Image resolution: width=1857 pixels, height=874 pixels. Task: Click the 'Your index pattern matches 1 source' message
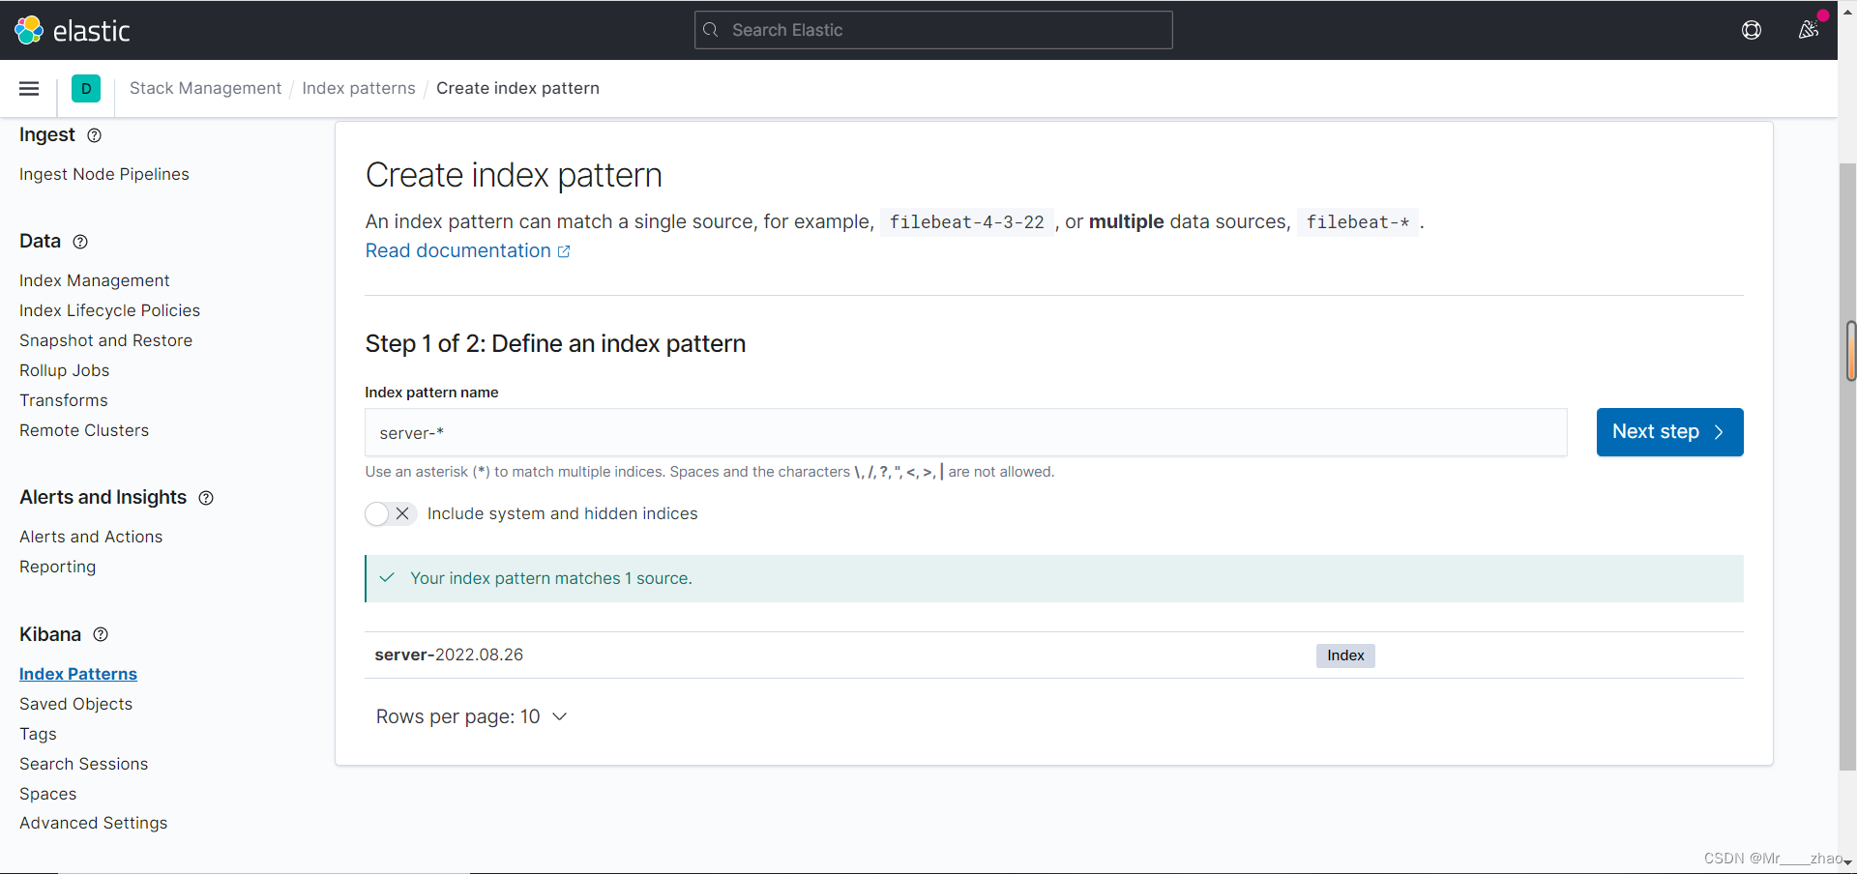1054,578
